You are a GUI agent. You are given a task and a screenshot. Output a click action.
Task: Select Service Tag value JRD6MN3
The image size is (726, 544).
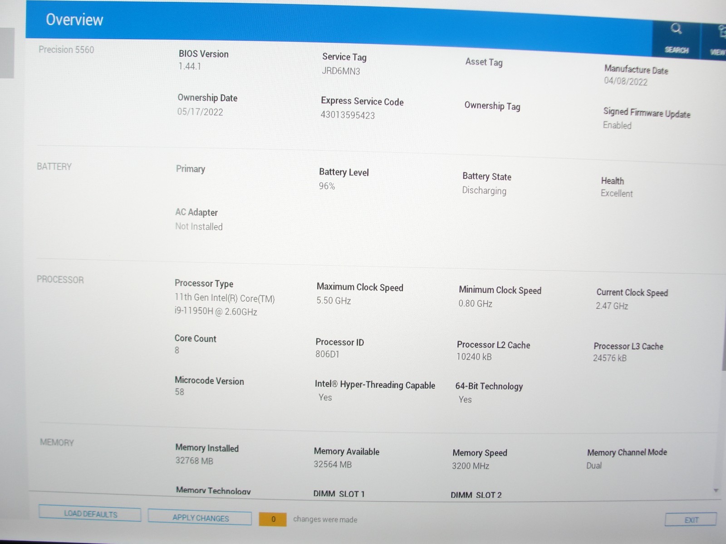341,71
